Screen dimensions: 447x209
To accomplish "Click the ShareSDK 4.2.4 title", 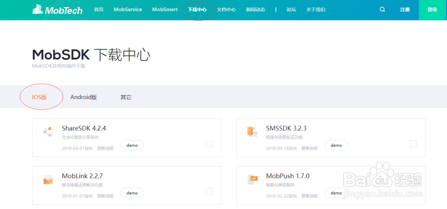I will click(x=84, y=128).
